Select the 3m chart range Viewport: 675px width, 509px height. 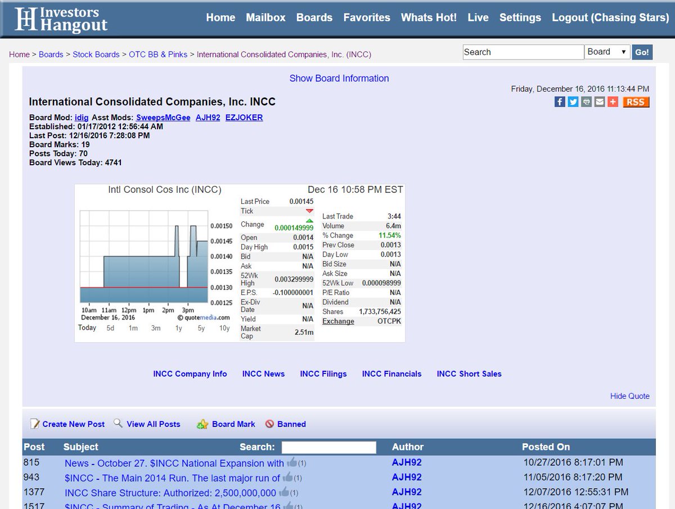(156, 328)
